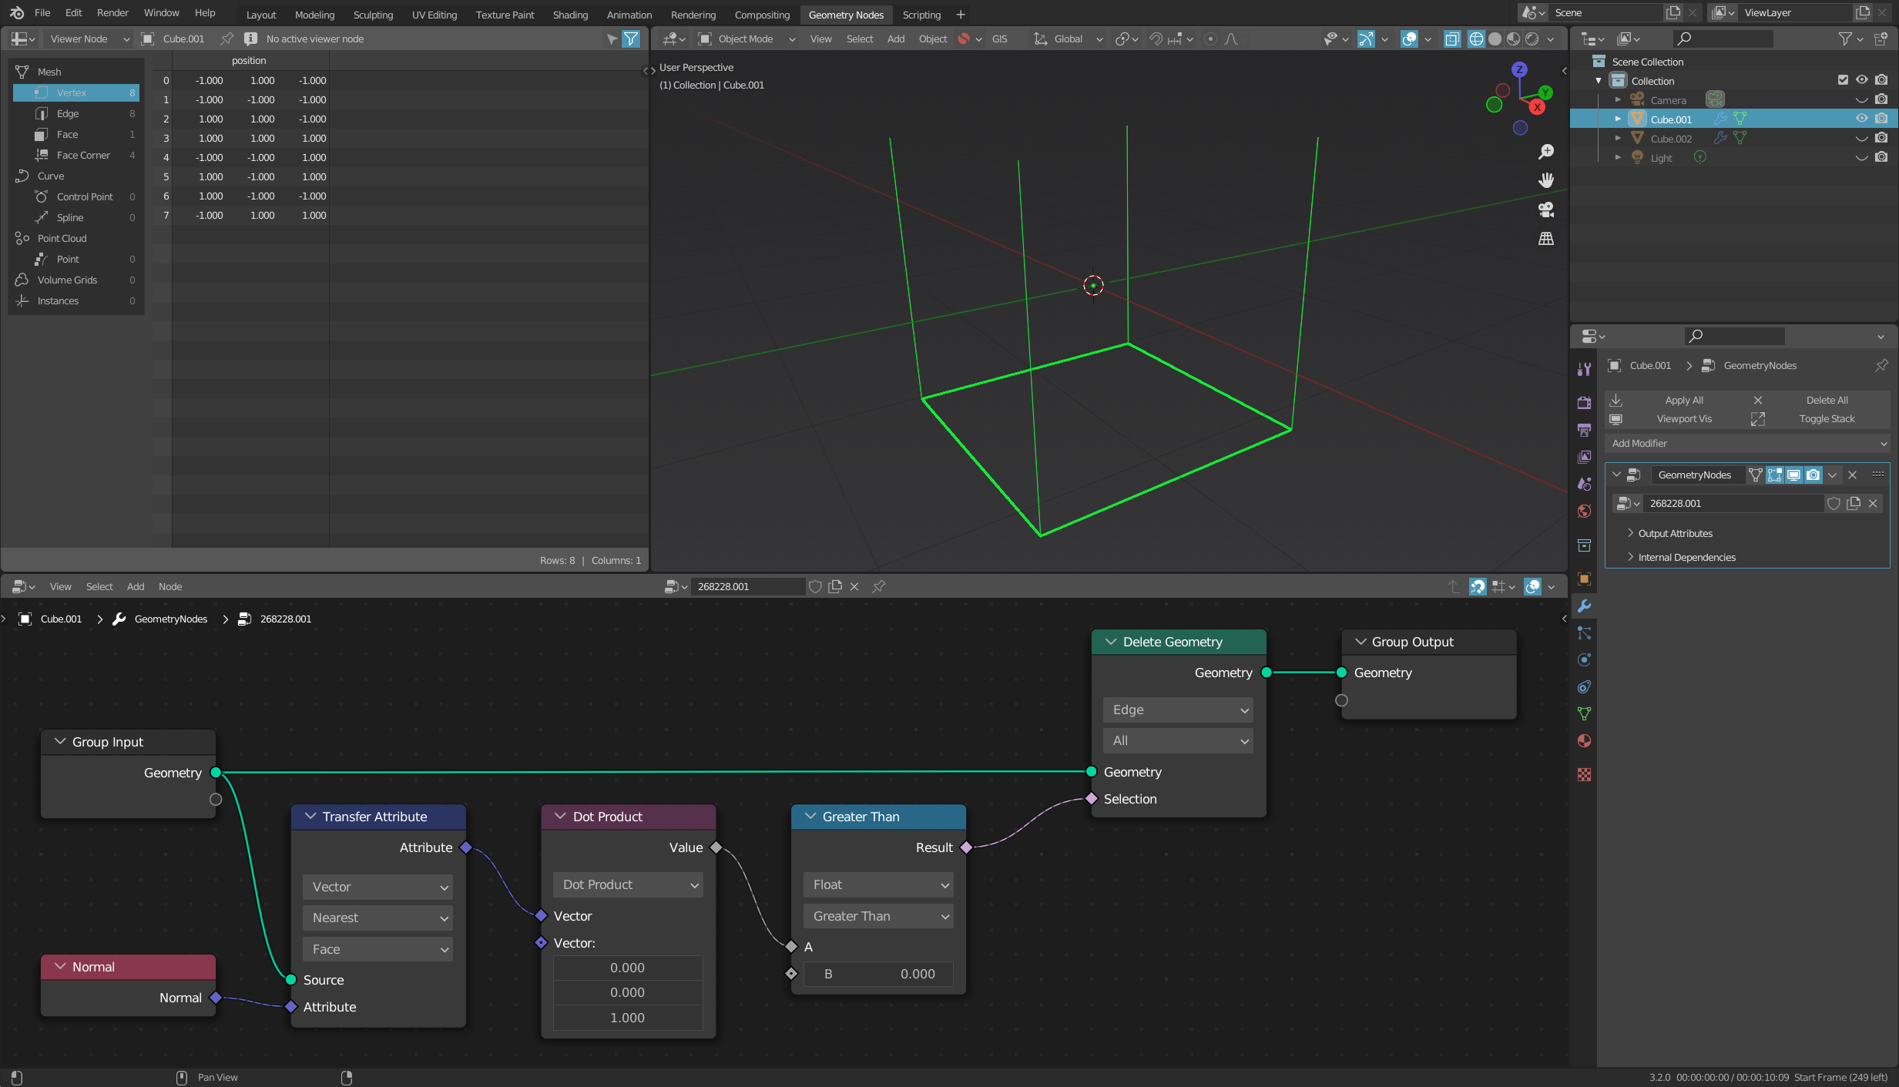Click the Greater Than node icon

click(810, 816)
